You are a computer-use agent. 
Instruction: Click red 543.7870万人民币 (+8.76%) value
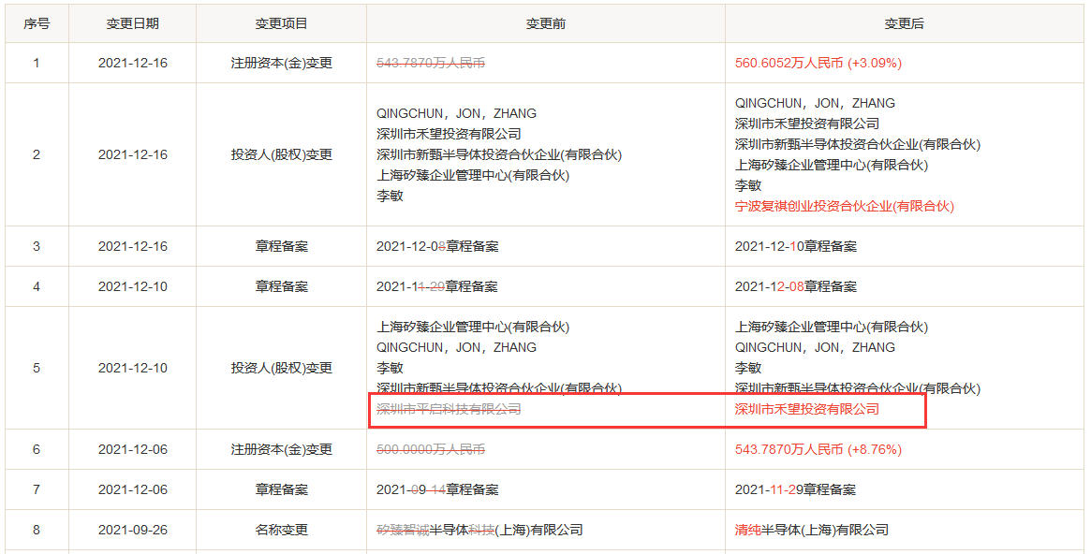(818, 449)
